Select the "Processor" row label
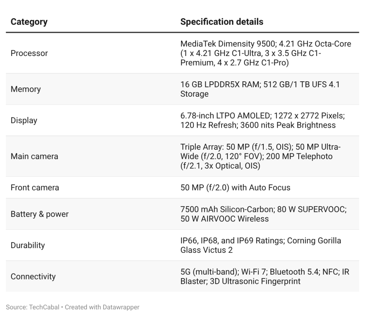 point(29,53)
